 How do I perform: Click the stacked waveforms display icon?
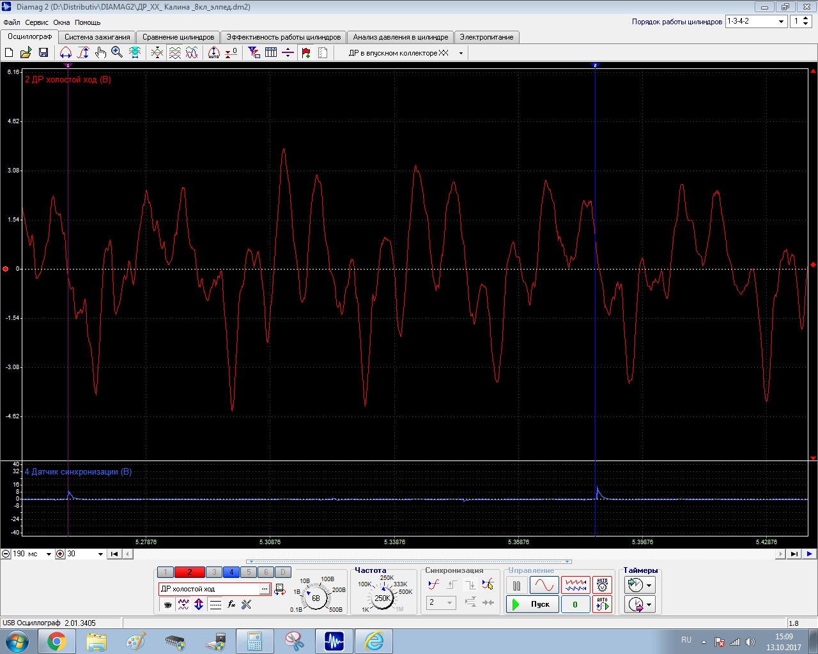click(x=174, y=52)
